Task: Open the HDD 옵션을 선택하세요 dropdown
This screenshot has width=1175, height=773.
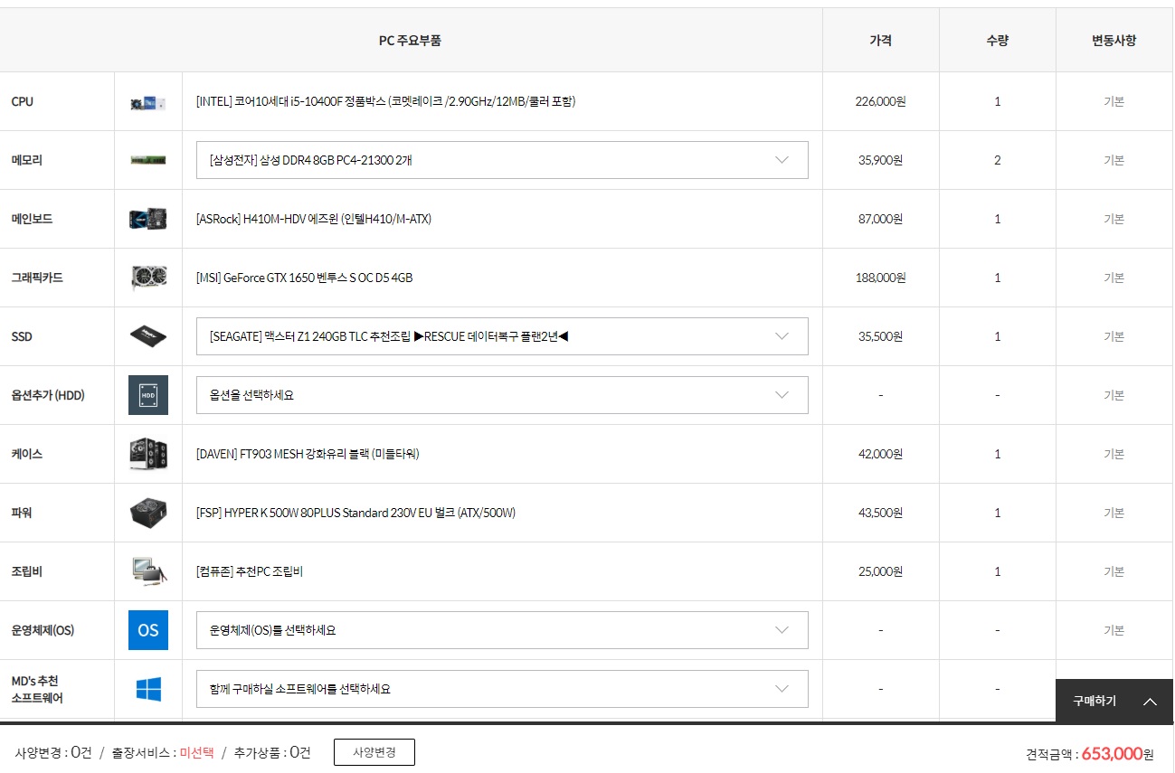Action: pyautogui.click(x=502, y=395)
